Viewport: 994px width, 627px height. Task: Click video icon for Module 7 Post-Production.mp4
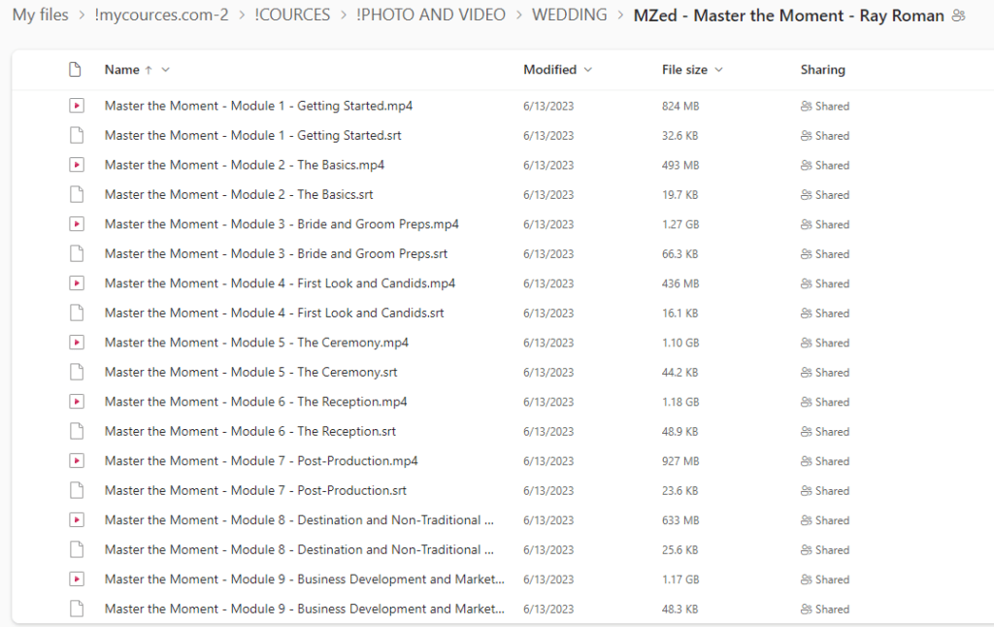click(x=77, y=460)
